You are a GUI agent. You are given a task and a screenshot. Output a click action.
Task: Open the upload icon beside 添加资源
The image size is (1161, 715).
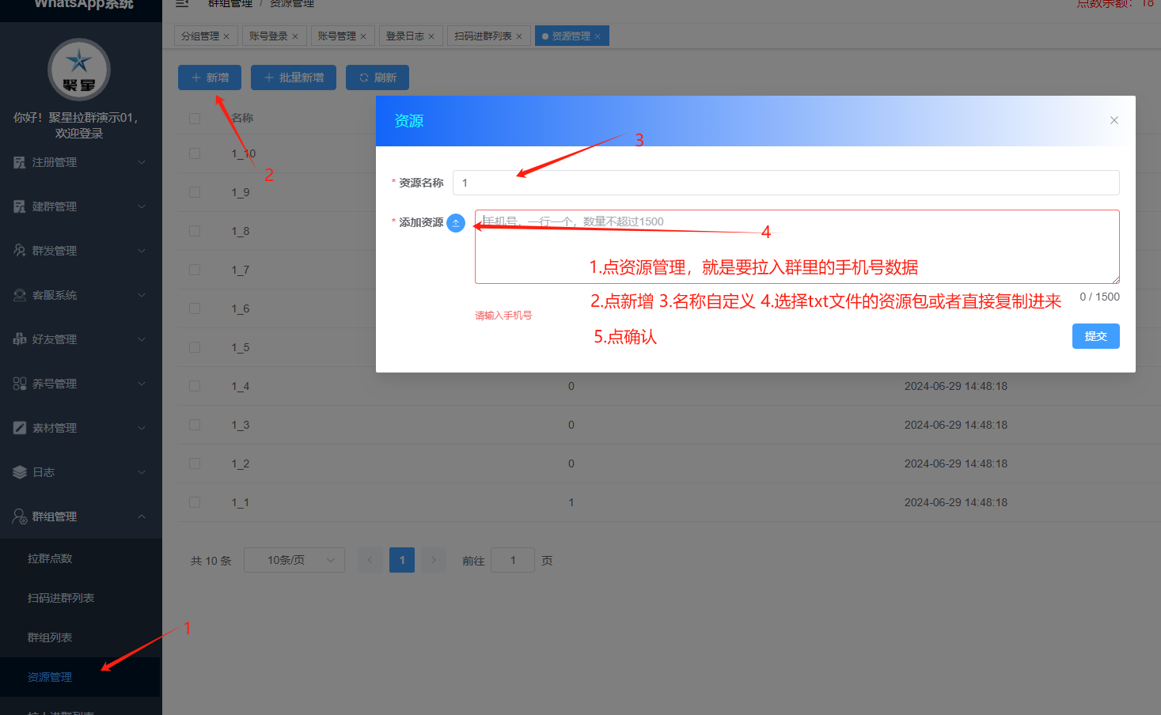[x=456, y=223]
